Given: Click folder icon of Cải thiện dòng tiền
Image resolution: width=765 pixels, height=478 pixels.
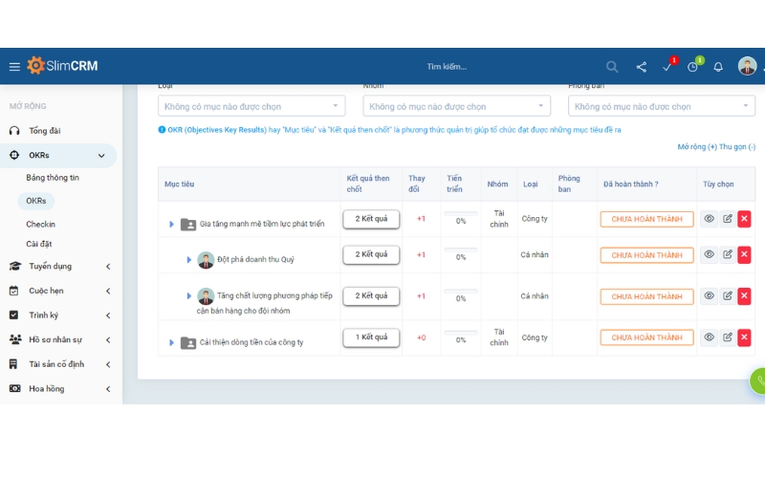Looking at the screenshot, I should (187, 342).
